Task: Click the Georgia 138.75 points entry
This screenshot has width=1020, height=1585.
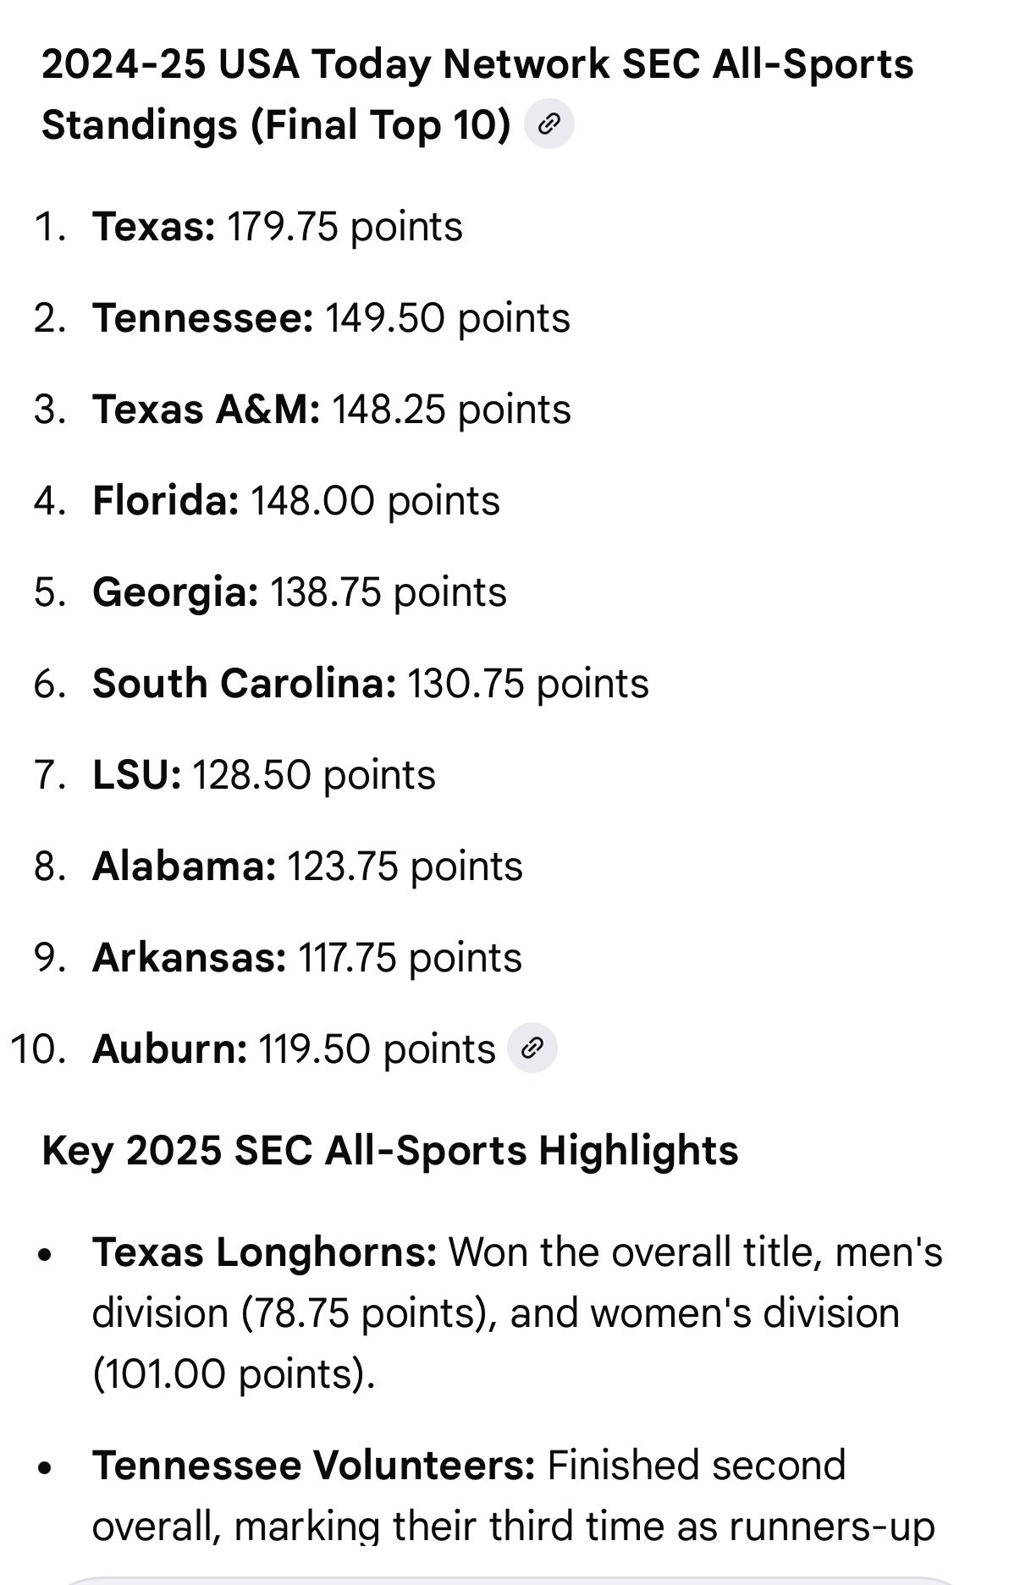Action: point(300,592)
